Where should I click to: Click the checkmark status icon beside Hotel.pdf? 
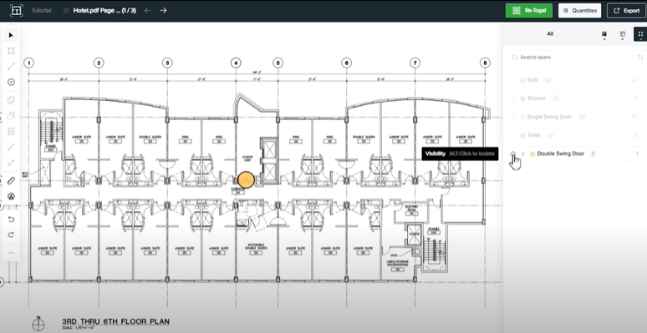(66, 11)
